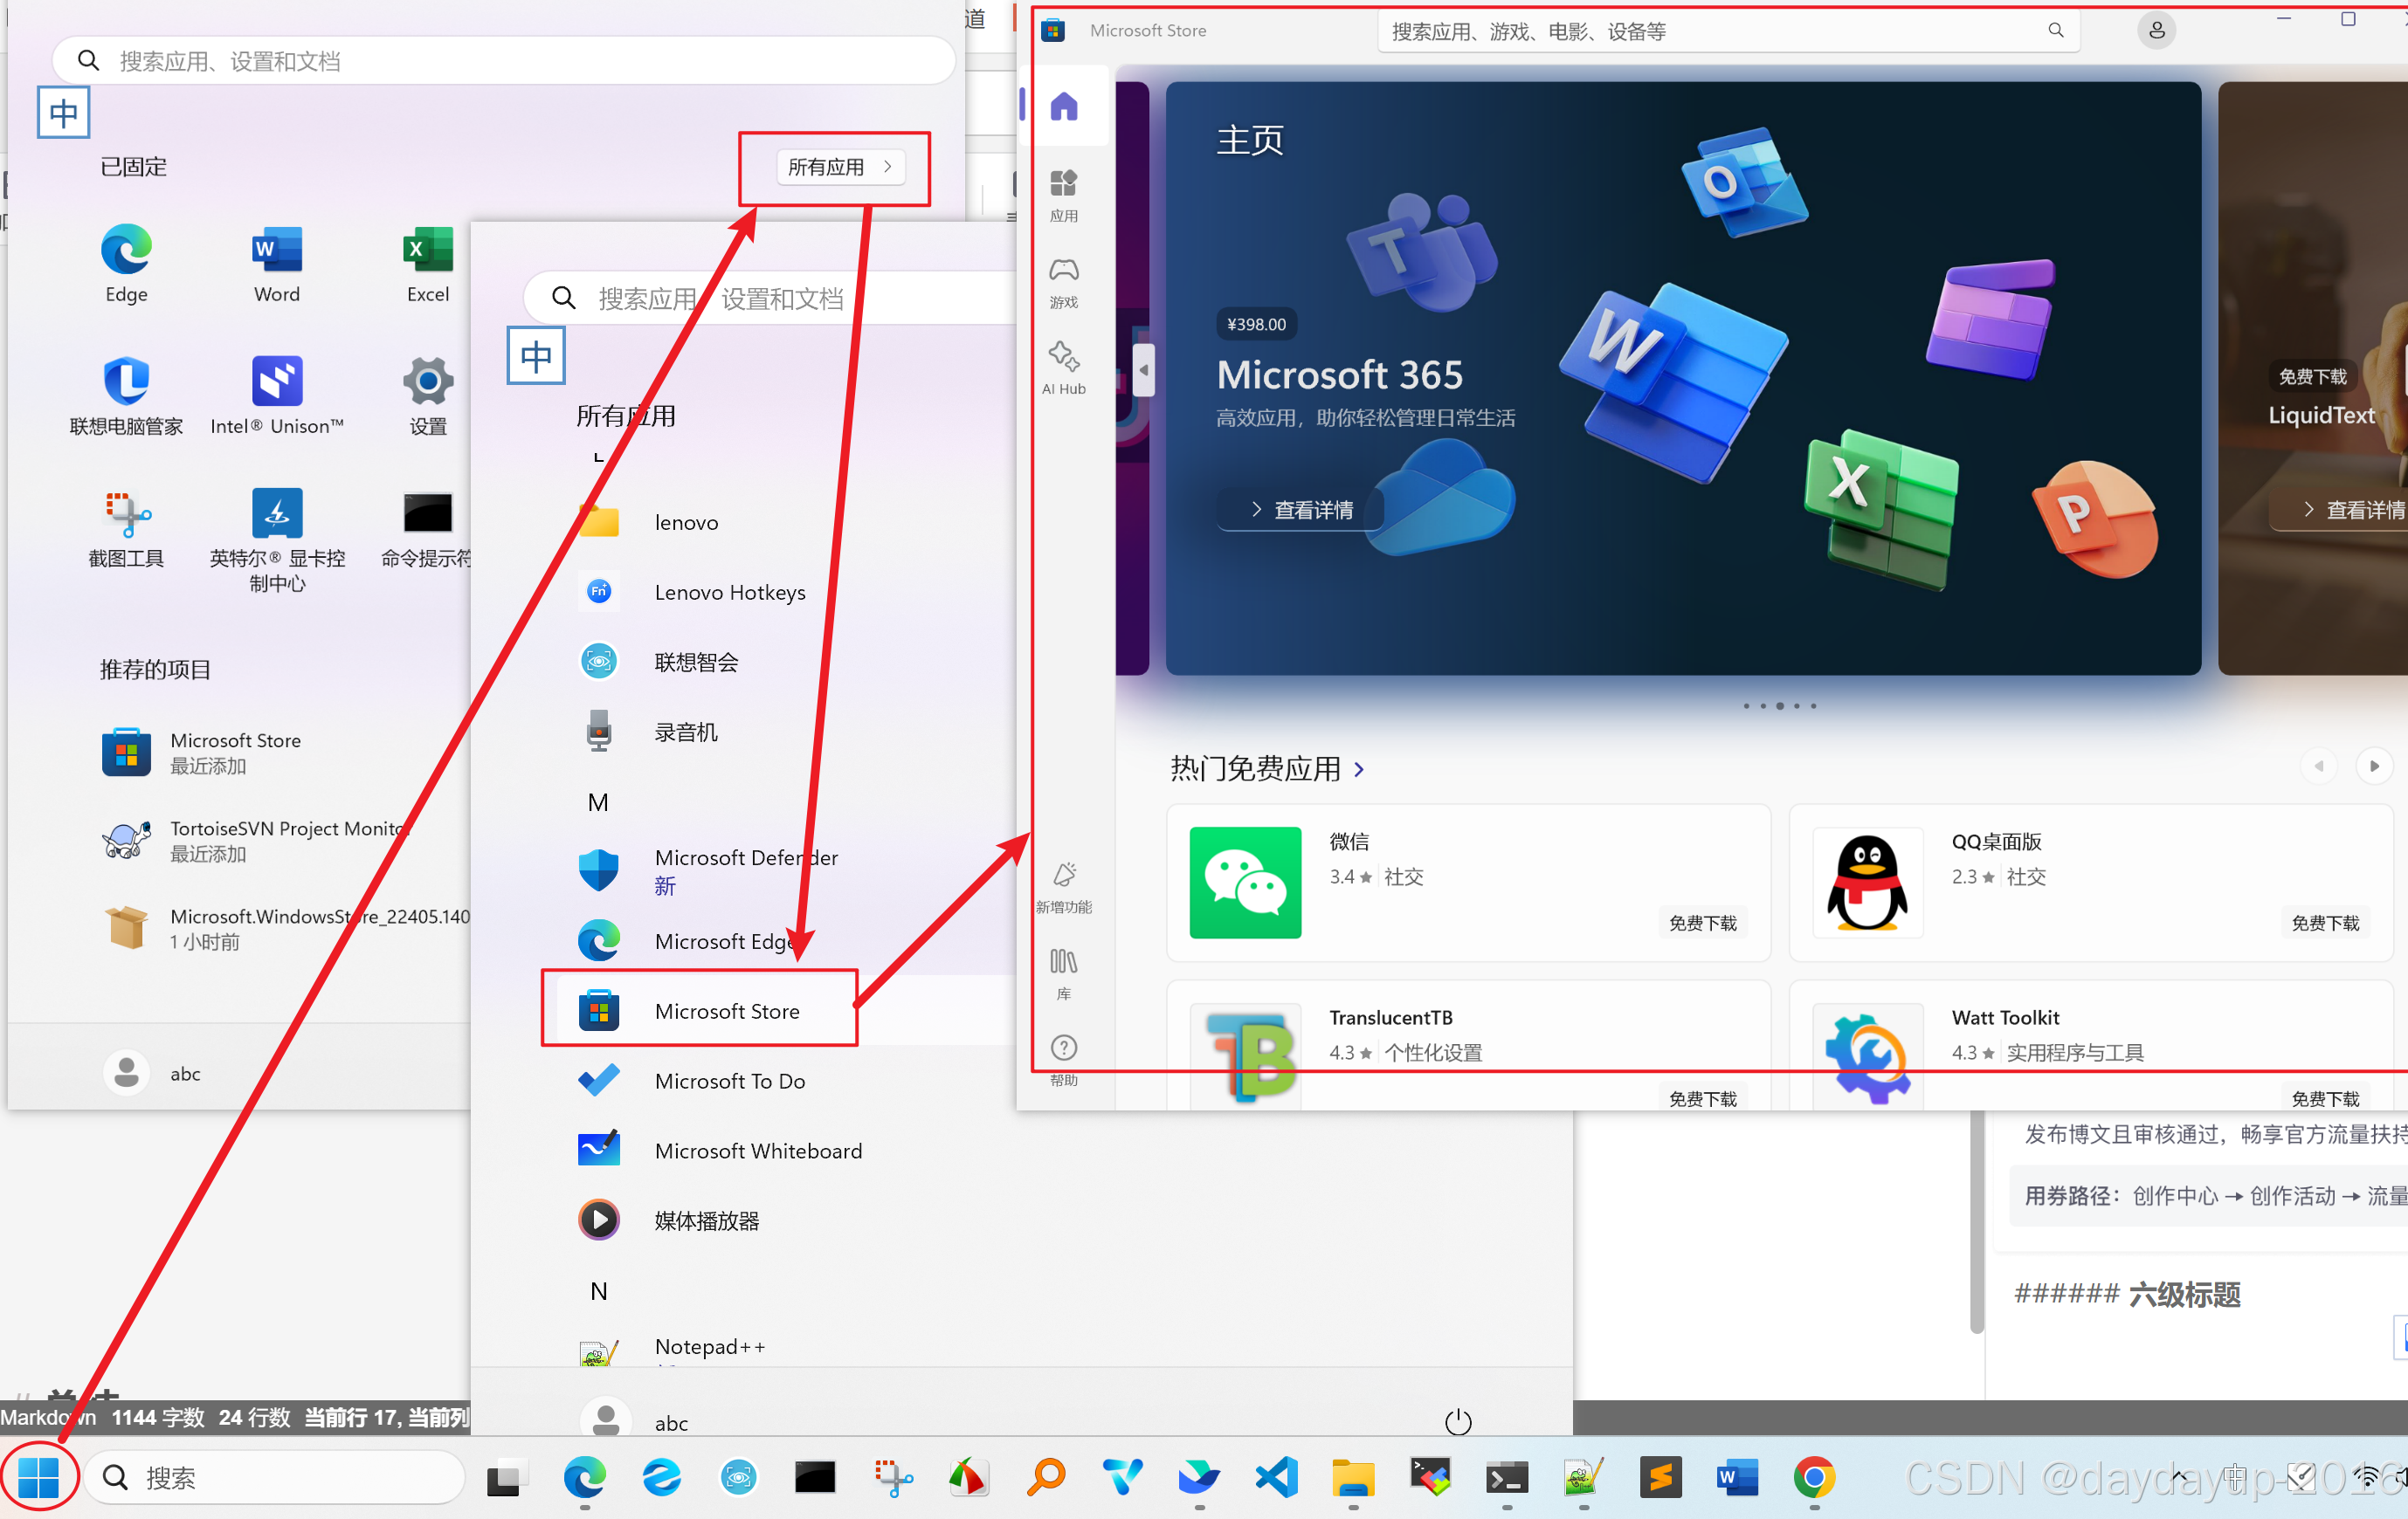This screenshot has height=1519, width=2408.
Task: Click the carousel page indicator dots
Action: [x=1779, y=705]
